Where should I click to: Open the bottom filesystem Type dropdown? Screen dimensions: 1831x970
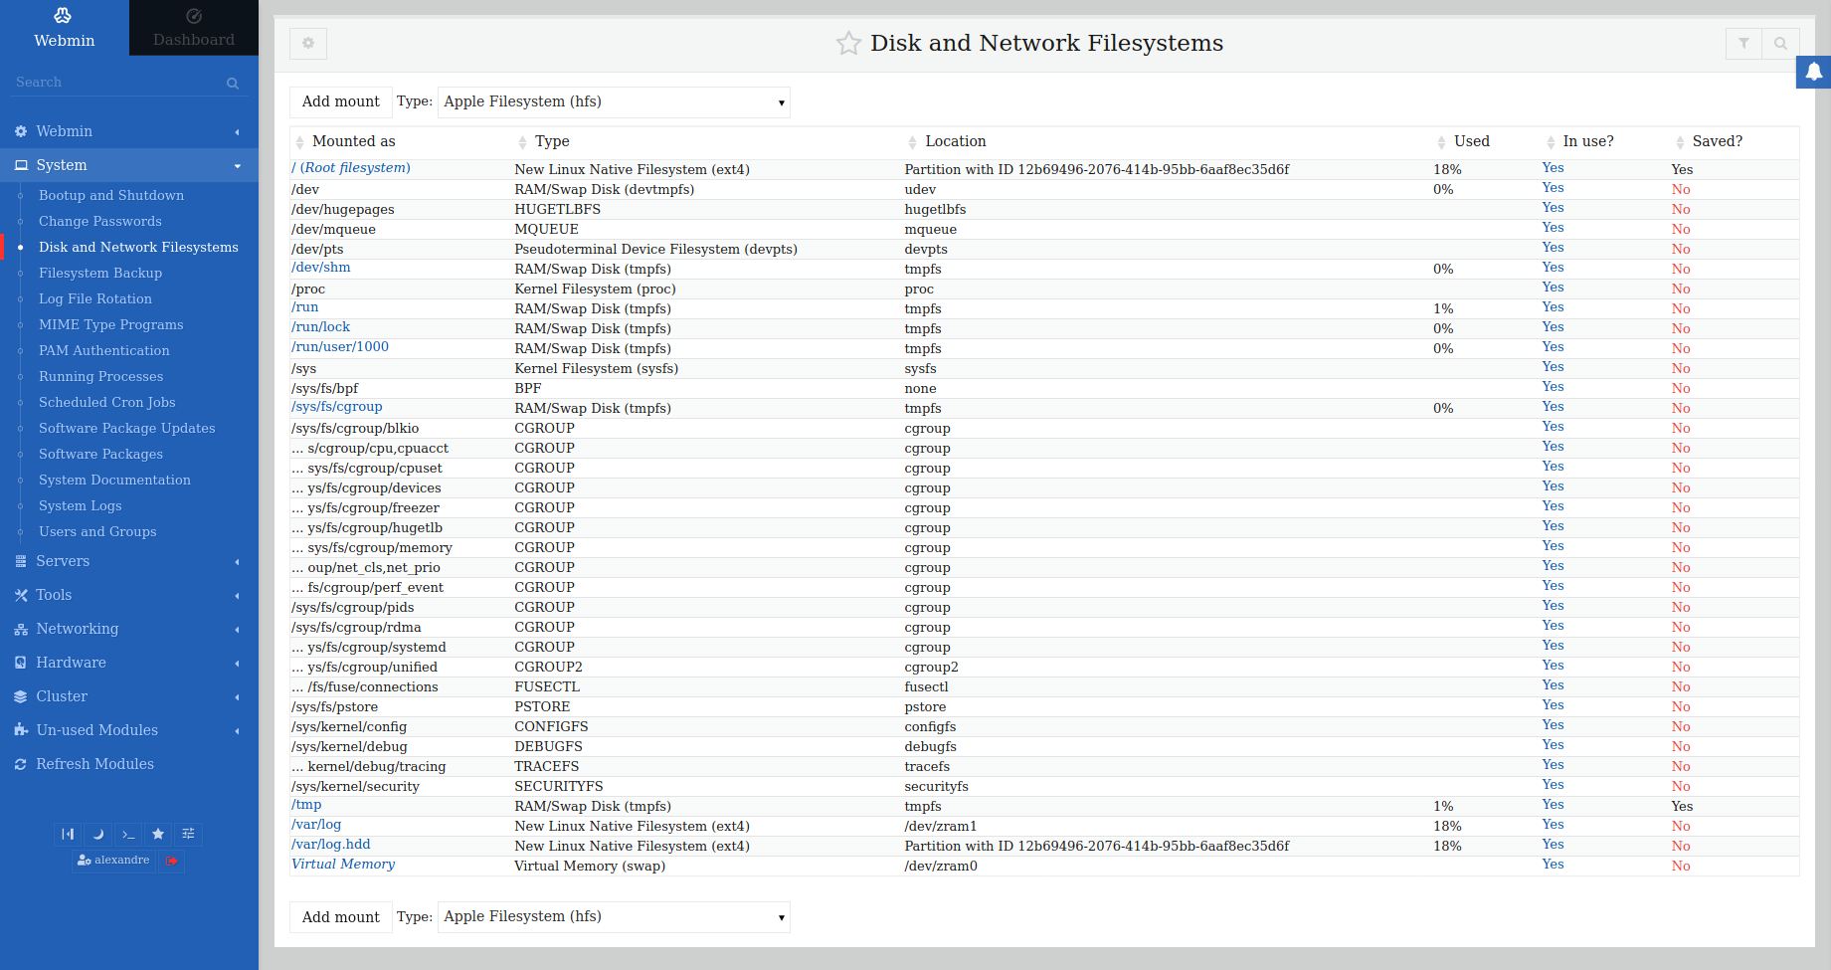pyautogui.click(x=614, y=917)
